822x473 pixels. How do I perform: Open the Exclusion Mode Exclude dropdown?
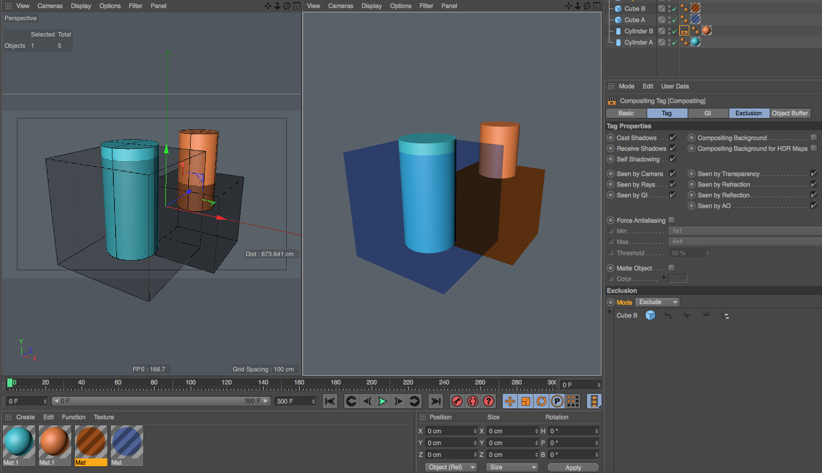(657, 302)
